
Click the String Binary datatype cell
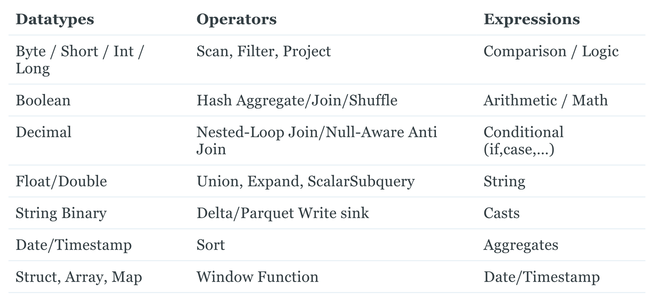(61, 213)
